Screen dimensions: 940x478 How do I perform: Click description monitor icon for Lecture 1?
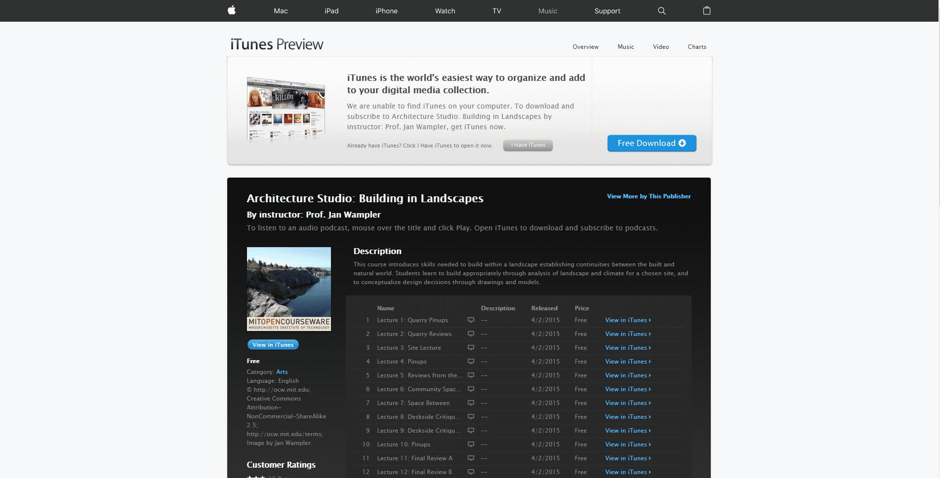coord(471,320)
